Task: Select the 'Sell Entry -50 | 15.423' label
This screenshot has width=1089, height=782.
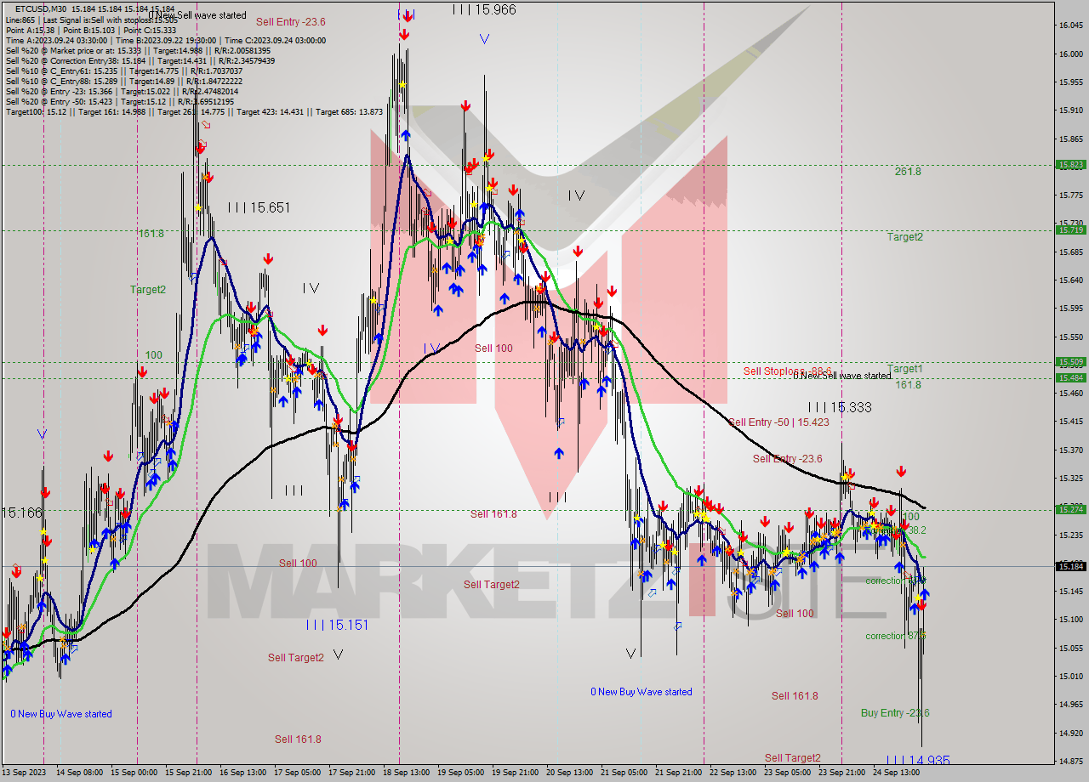Action: [778, 422]
